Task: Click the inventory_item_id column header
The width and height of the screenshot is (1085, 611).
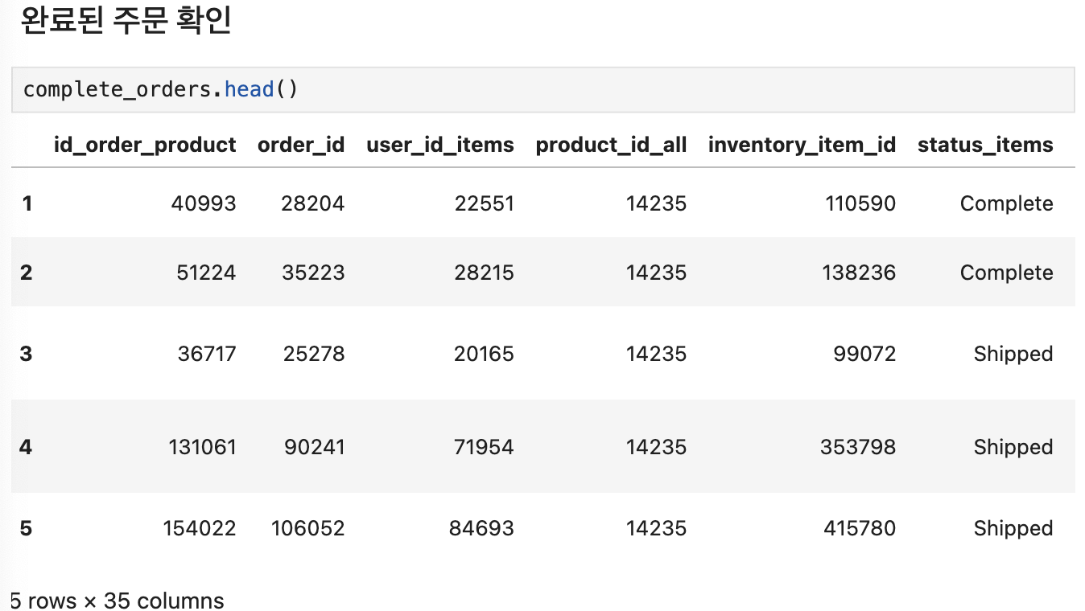Action: [802, 145]
